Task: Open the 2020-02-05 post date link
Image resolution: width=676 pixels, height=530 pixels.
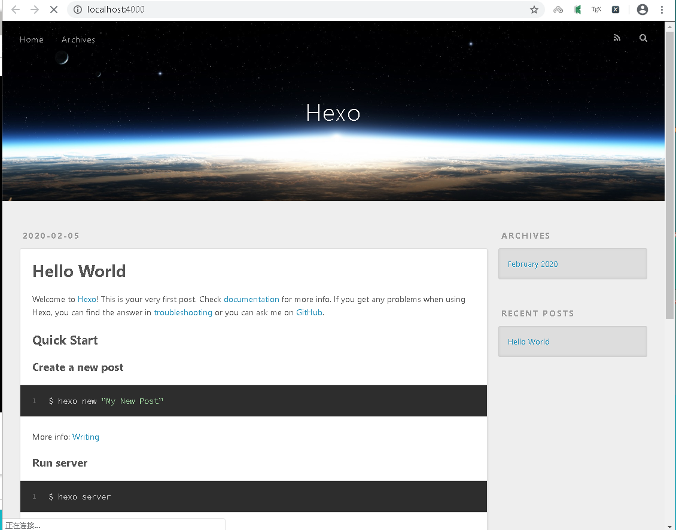Action: point(51,236)
